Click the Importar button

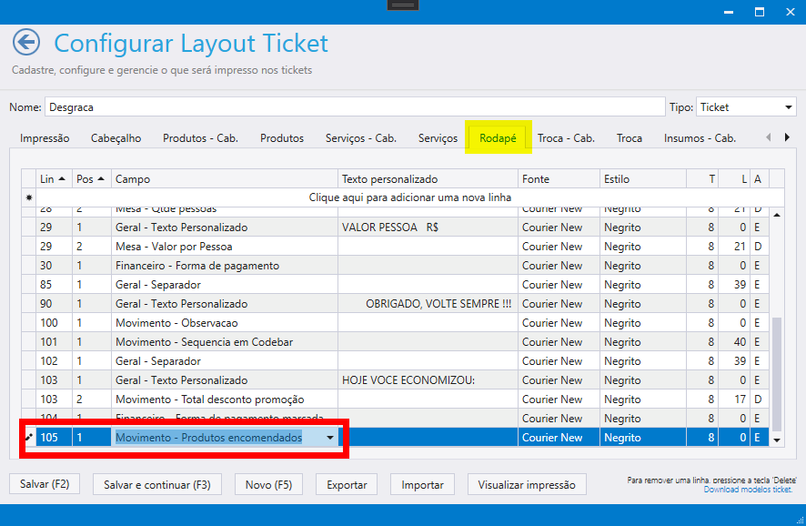pyautogui.click(x=422, y=484)
